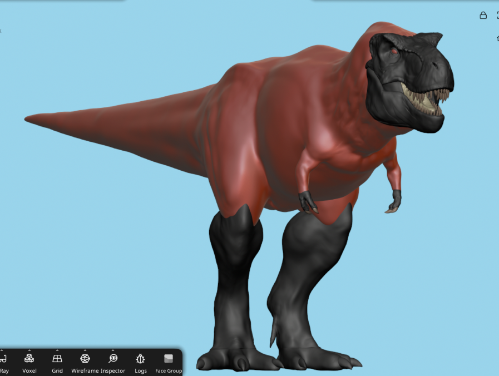Open the Inspector tool
499x376 pixels.
[113, 363]
